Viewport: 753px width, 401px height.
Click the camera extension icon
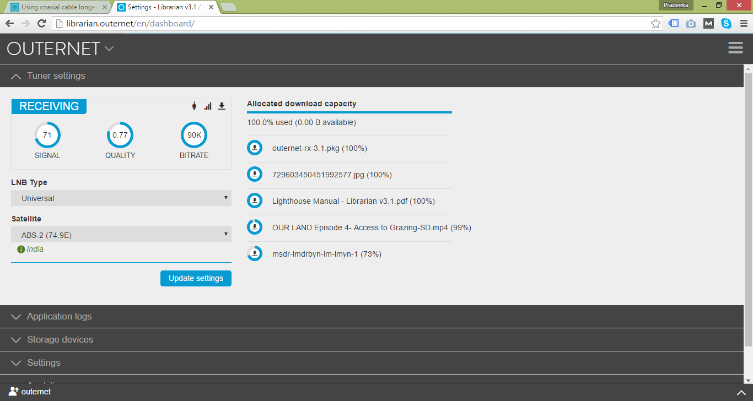[691, 23]
